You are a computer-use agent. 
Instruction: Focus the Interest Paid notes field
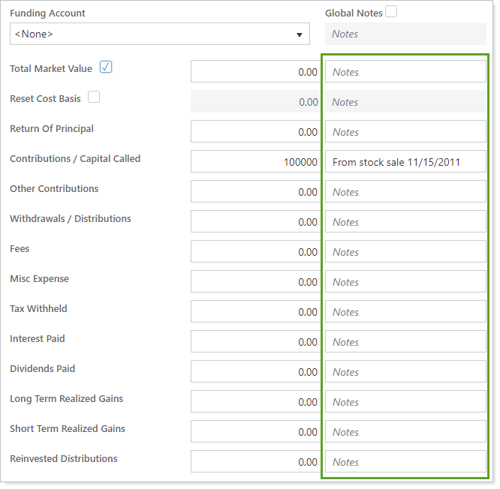[405, 342]
